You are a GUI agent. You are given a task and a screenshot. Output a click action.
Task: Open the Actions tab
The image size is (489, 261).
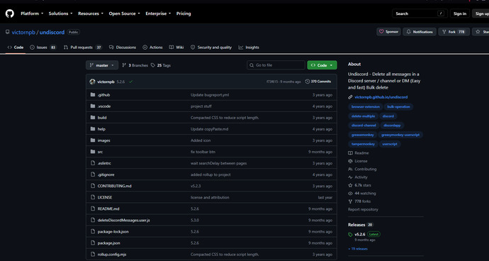(152, 48)
